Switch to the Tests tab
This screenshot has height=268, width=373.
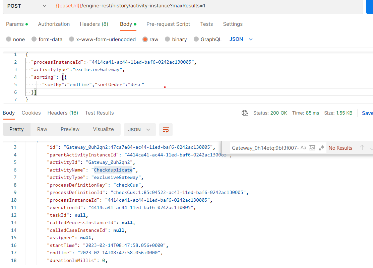tap(206, 24)
